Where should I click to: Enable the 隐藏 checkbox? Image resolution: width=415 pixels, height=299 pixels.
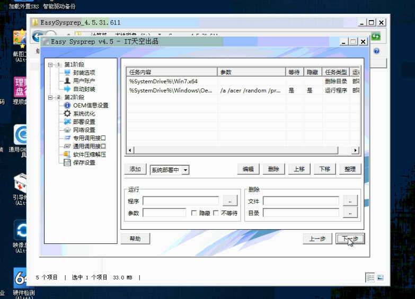(194, 213)
